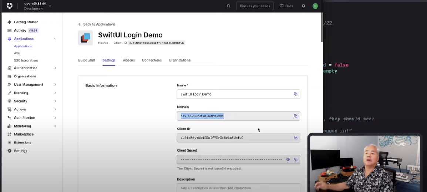The width and height of the screenshot is (427, 192).
Task: Click the Monitoring bar chart icon
Action: coord(10,126)
